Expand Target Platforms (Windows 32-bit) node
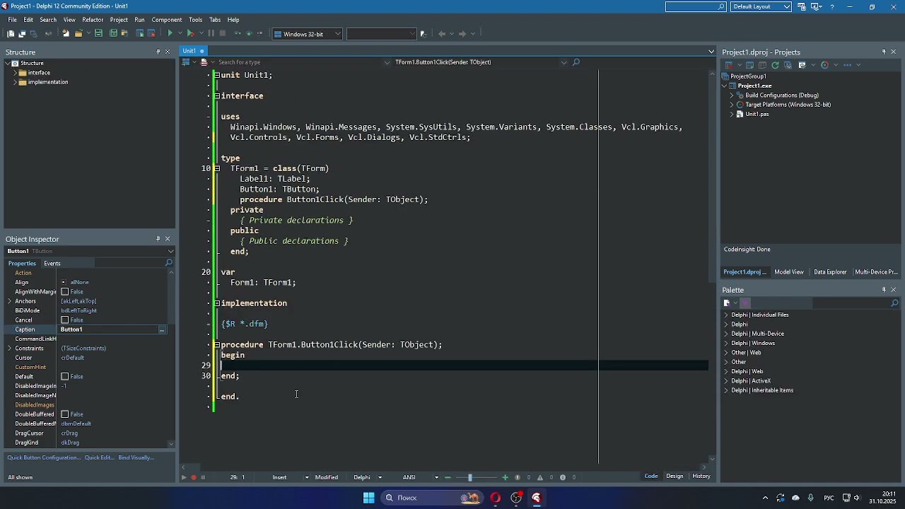 (x=732, y=105)
